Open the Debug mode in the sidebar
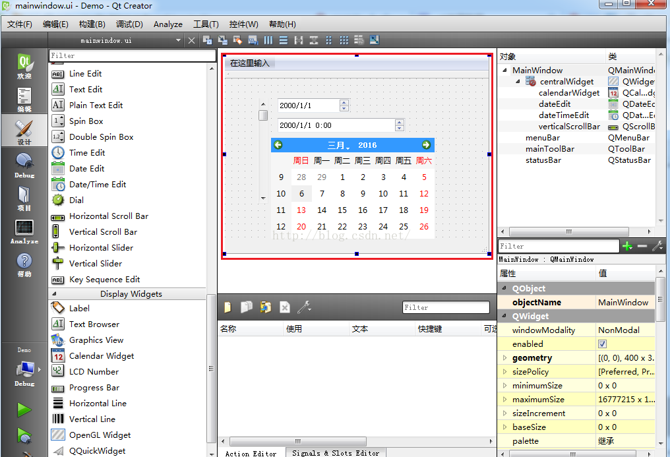The height and width of the screenshot is (457, 670). coord(24,166)
